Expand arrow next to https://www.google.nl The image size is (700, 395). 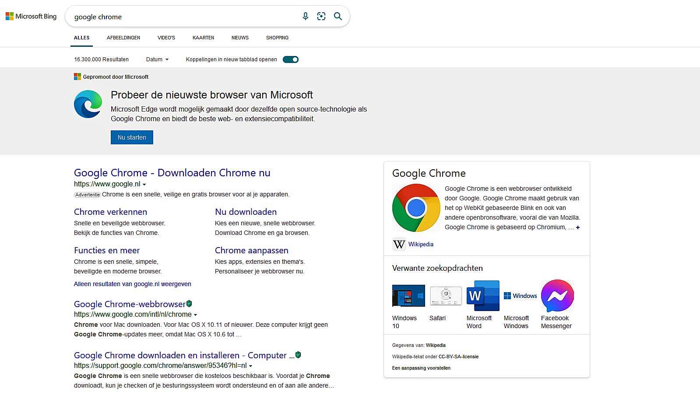coord(144,185)
